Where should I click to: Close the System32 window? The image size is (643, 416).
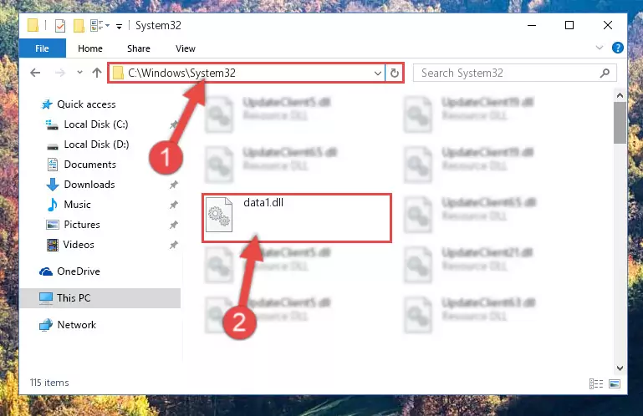(608, 25)
